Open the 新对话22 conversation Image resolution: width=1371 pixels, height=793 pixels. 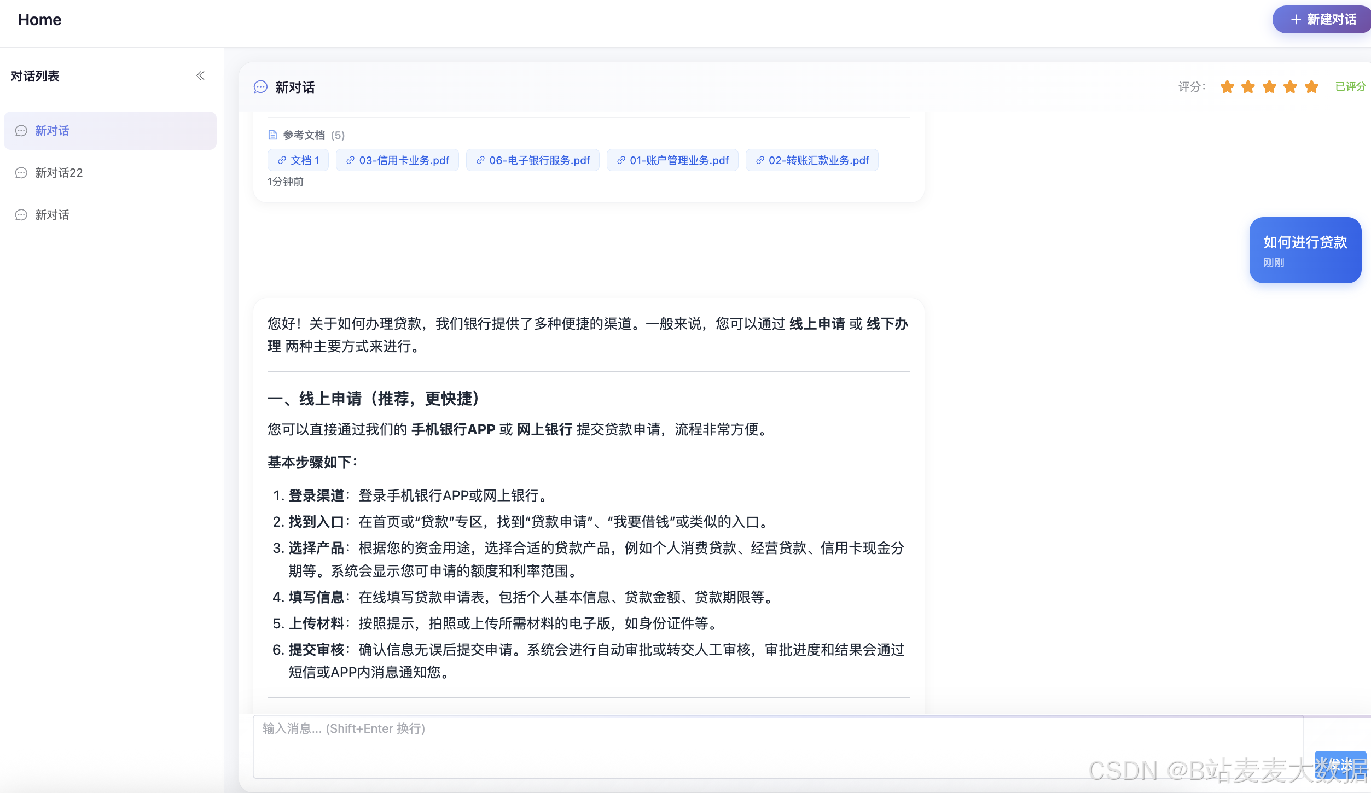(x=59, y=173)
